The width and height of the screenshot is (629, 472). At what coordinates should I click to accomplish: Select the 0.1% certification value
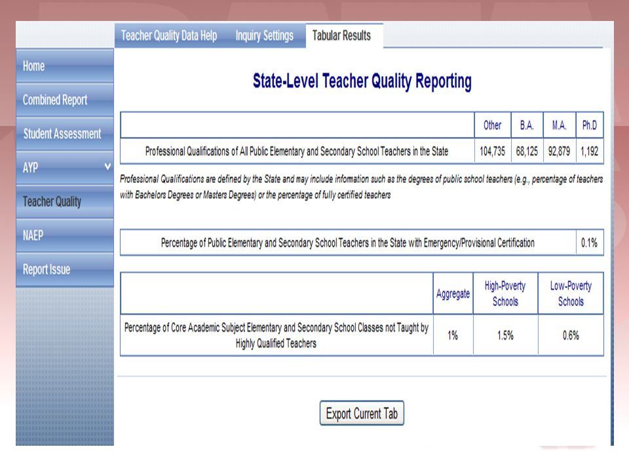pyautogui.click(x=589, y=243)
